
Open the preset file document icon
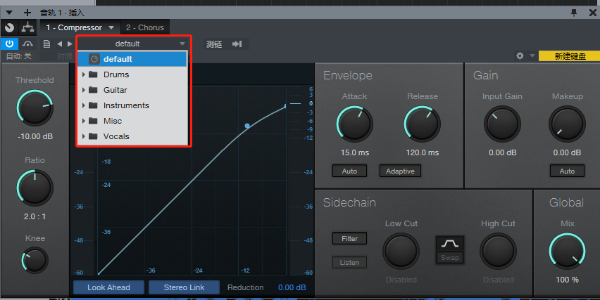(x=46, y=44)
